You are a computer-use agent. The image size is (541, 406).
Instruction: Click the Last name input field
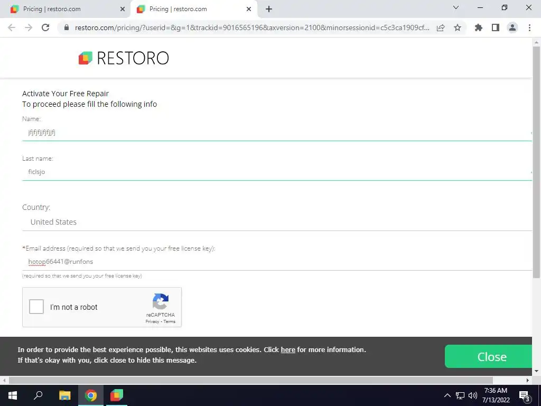(x=277, y=172)
